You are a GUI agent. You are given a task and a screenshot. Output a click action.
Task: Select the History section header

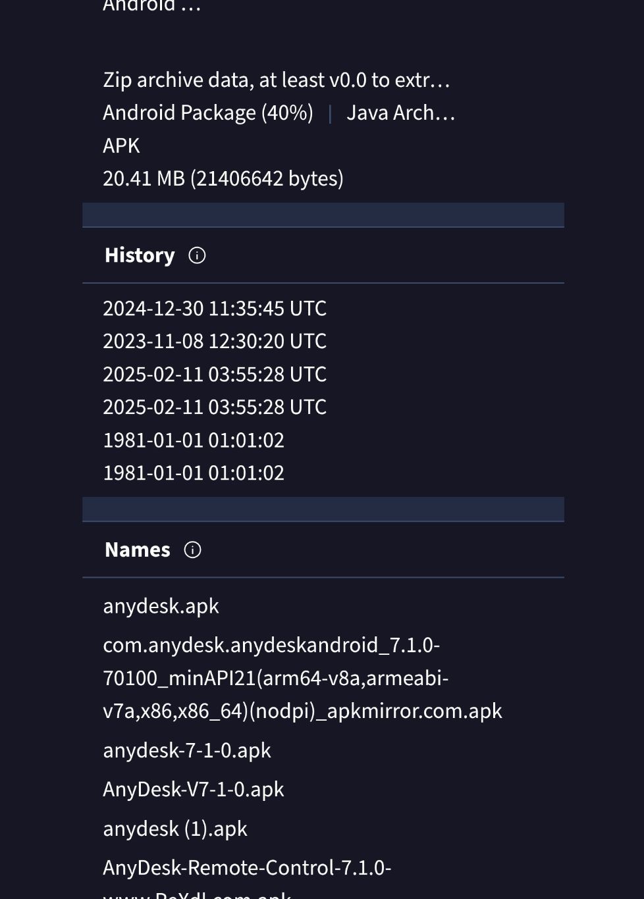click(x=140, y=255)
